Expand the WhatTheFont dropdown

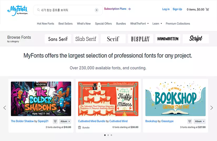pyautogui.click(x=139, y=24)
